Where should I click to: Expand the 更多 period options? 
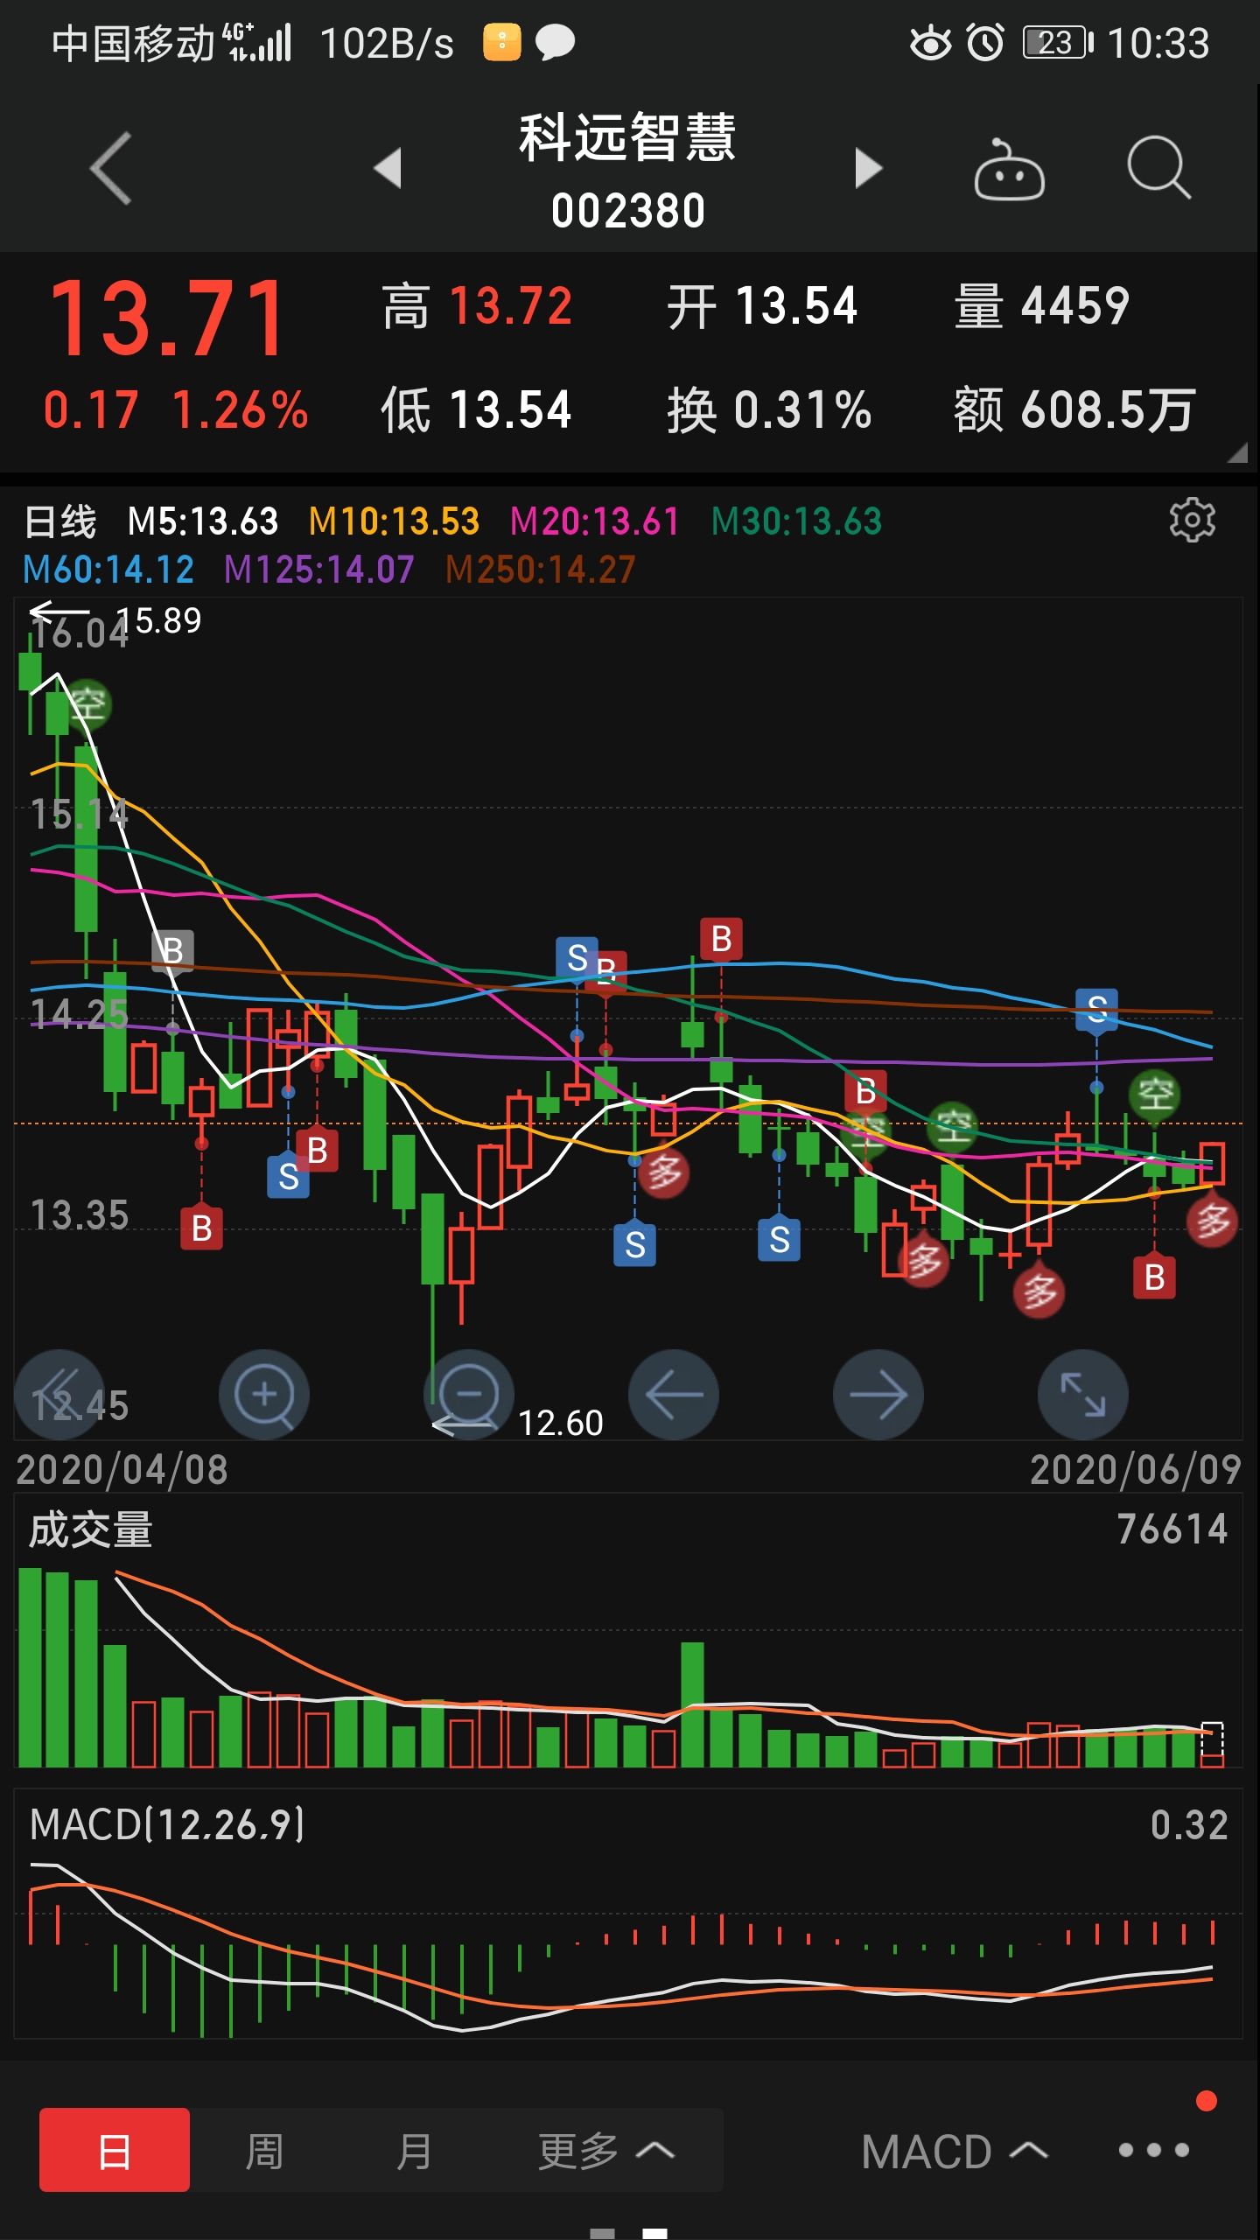(x=605, y=2150)
